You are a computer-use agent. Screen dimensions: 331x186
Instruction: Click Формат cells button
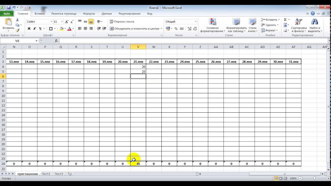269,30
